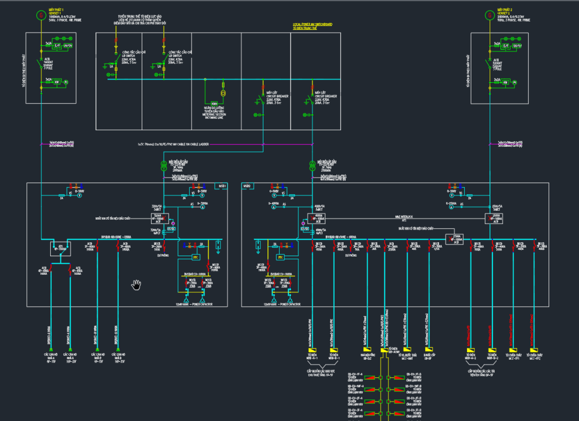Viewport: 579px width, 421px height.
Task: Click the transformer symbol feeding MSB2
Action: click(312, 165)
